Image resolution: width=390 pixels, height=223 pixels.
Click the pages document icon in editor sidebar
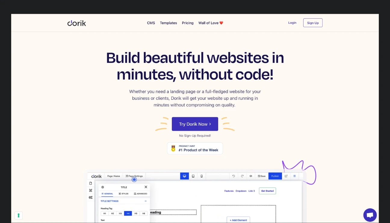point(91,183)
